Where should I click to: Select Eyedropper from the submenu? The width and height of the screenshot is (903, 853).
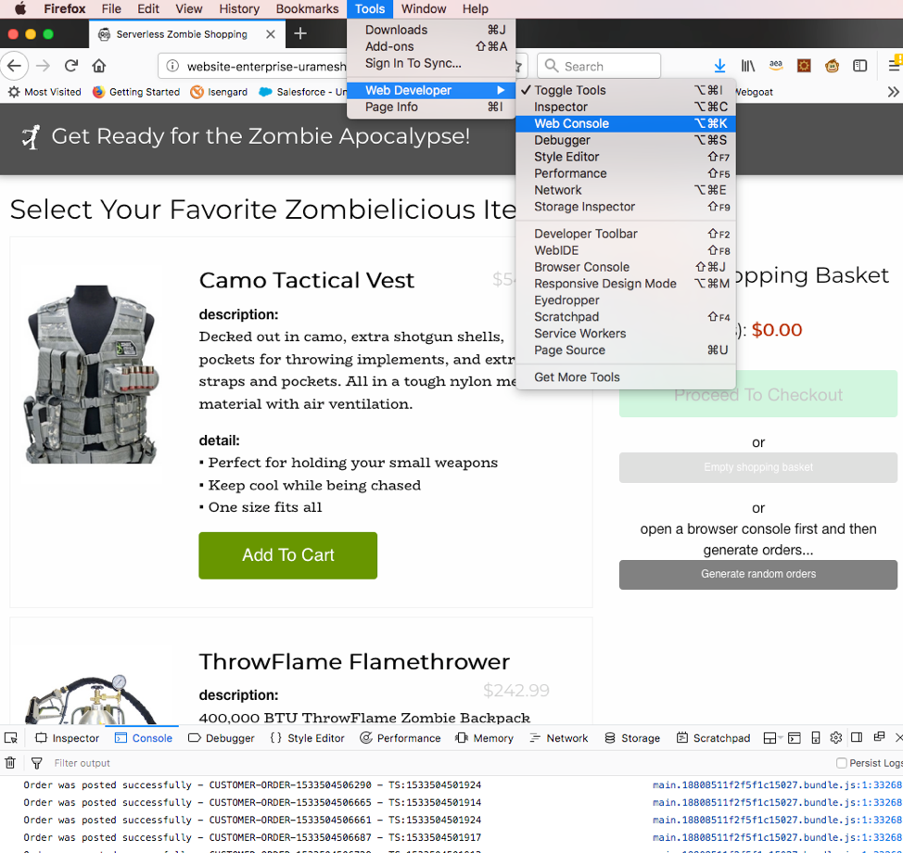pyautogui.click(x=626, y=300)
